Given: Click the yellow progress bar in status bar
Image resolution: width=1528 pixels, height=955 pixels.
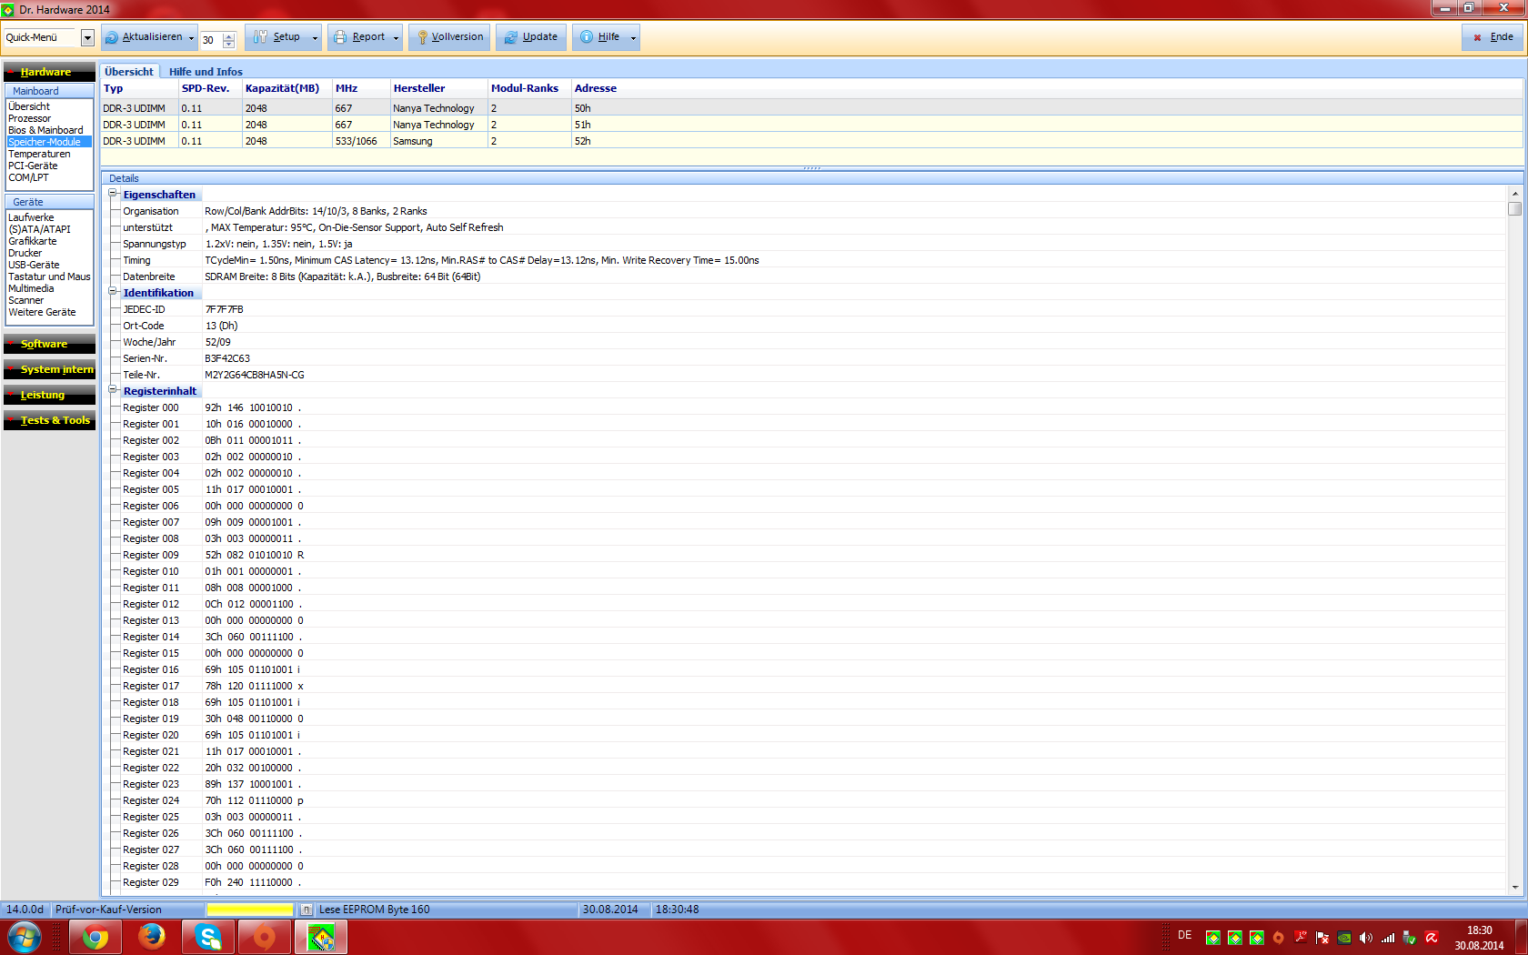Looking at the screenshot, I should coord(250,910).
